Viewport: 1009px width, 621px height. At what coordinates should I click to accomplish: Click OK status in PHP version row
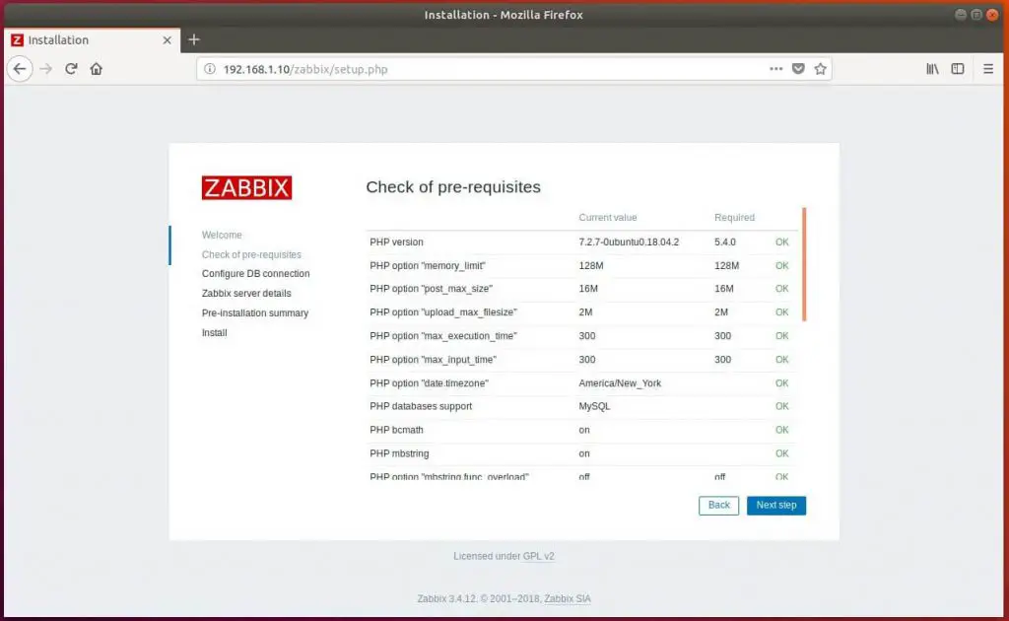781,241
